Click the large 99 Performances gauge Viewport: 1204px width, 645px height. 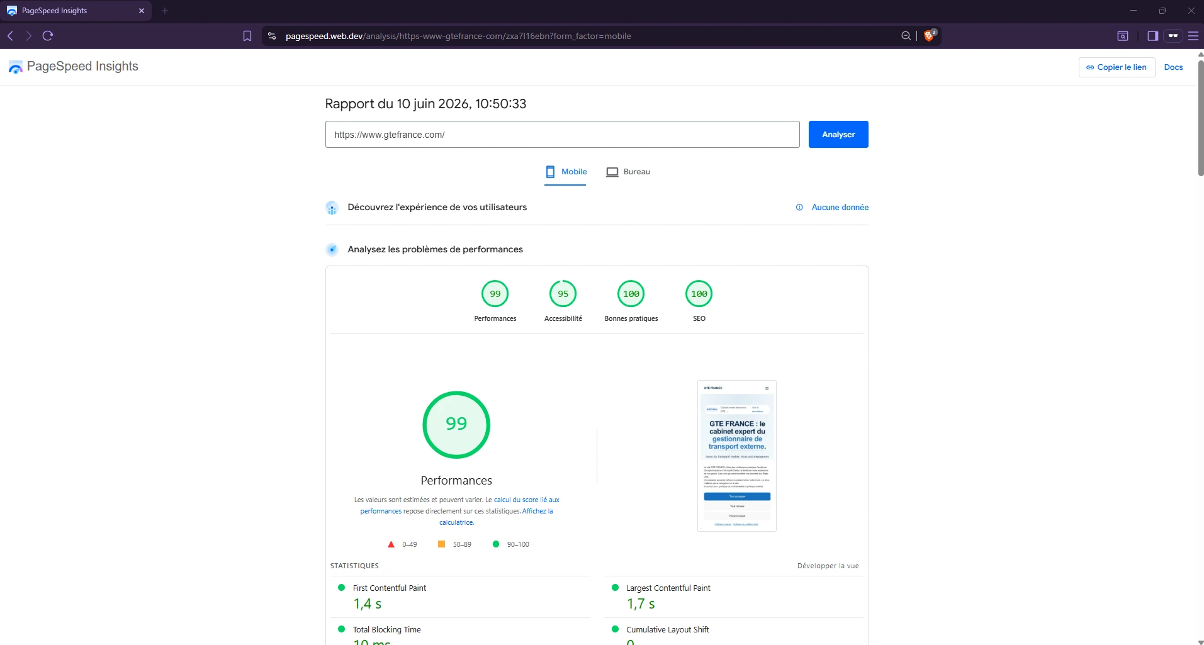(x=456, y=425)
